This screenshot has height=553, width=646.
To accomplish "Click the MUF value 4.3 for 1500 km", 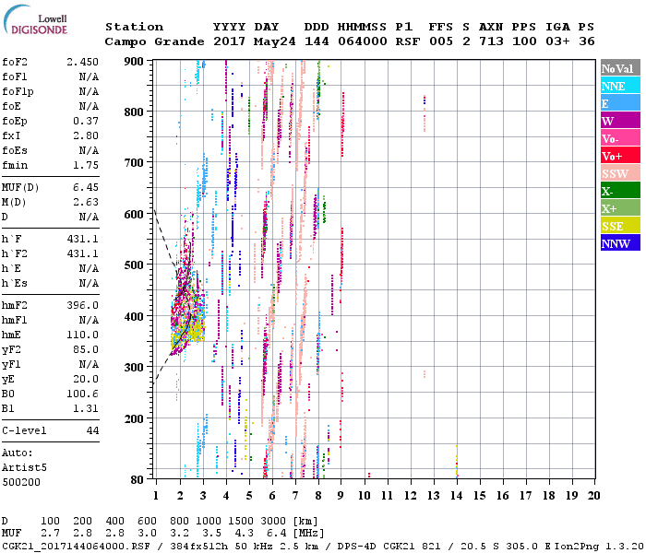I will tap(244, 534).
